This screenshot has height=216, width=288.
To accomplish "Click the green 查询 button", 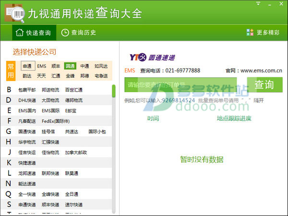I will (264, 84).
